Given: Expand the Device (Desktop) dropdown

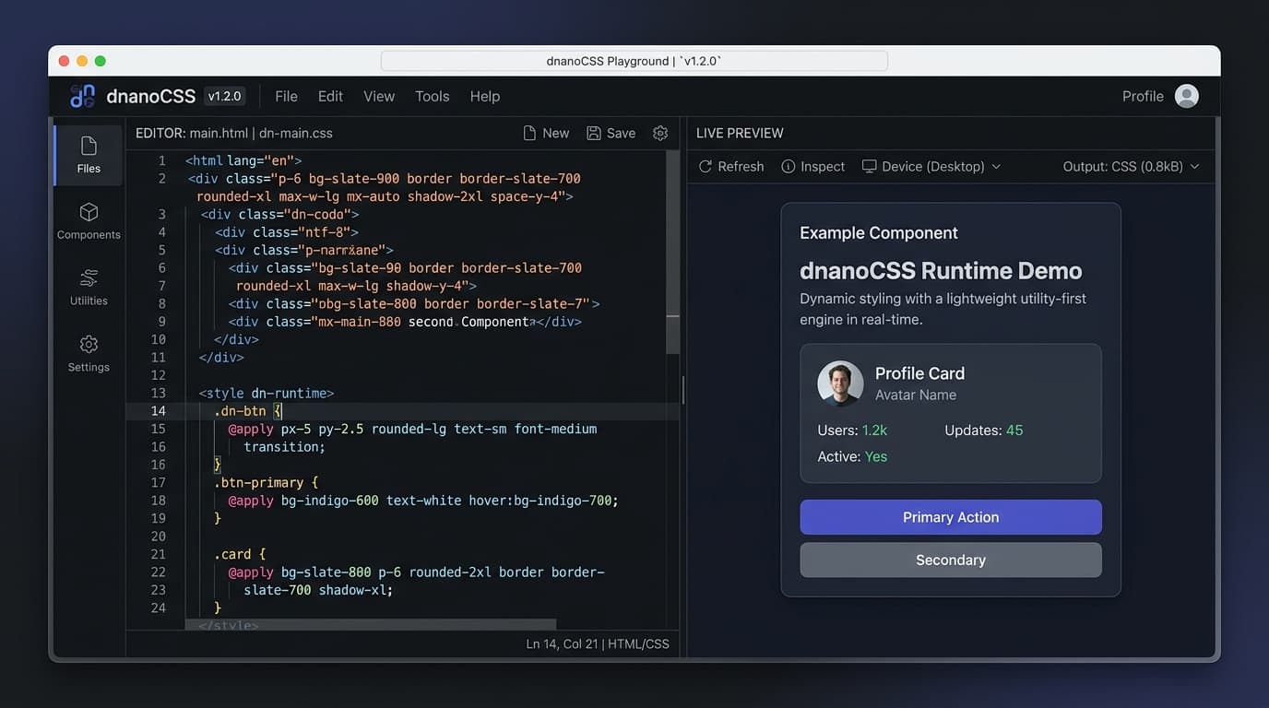Looking at the screenshot, I should coord(931,166).
